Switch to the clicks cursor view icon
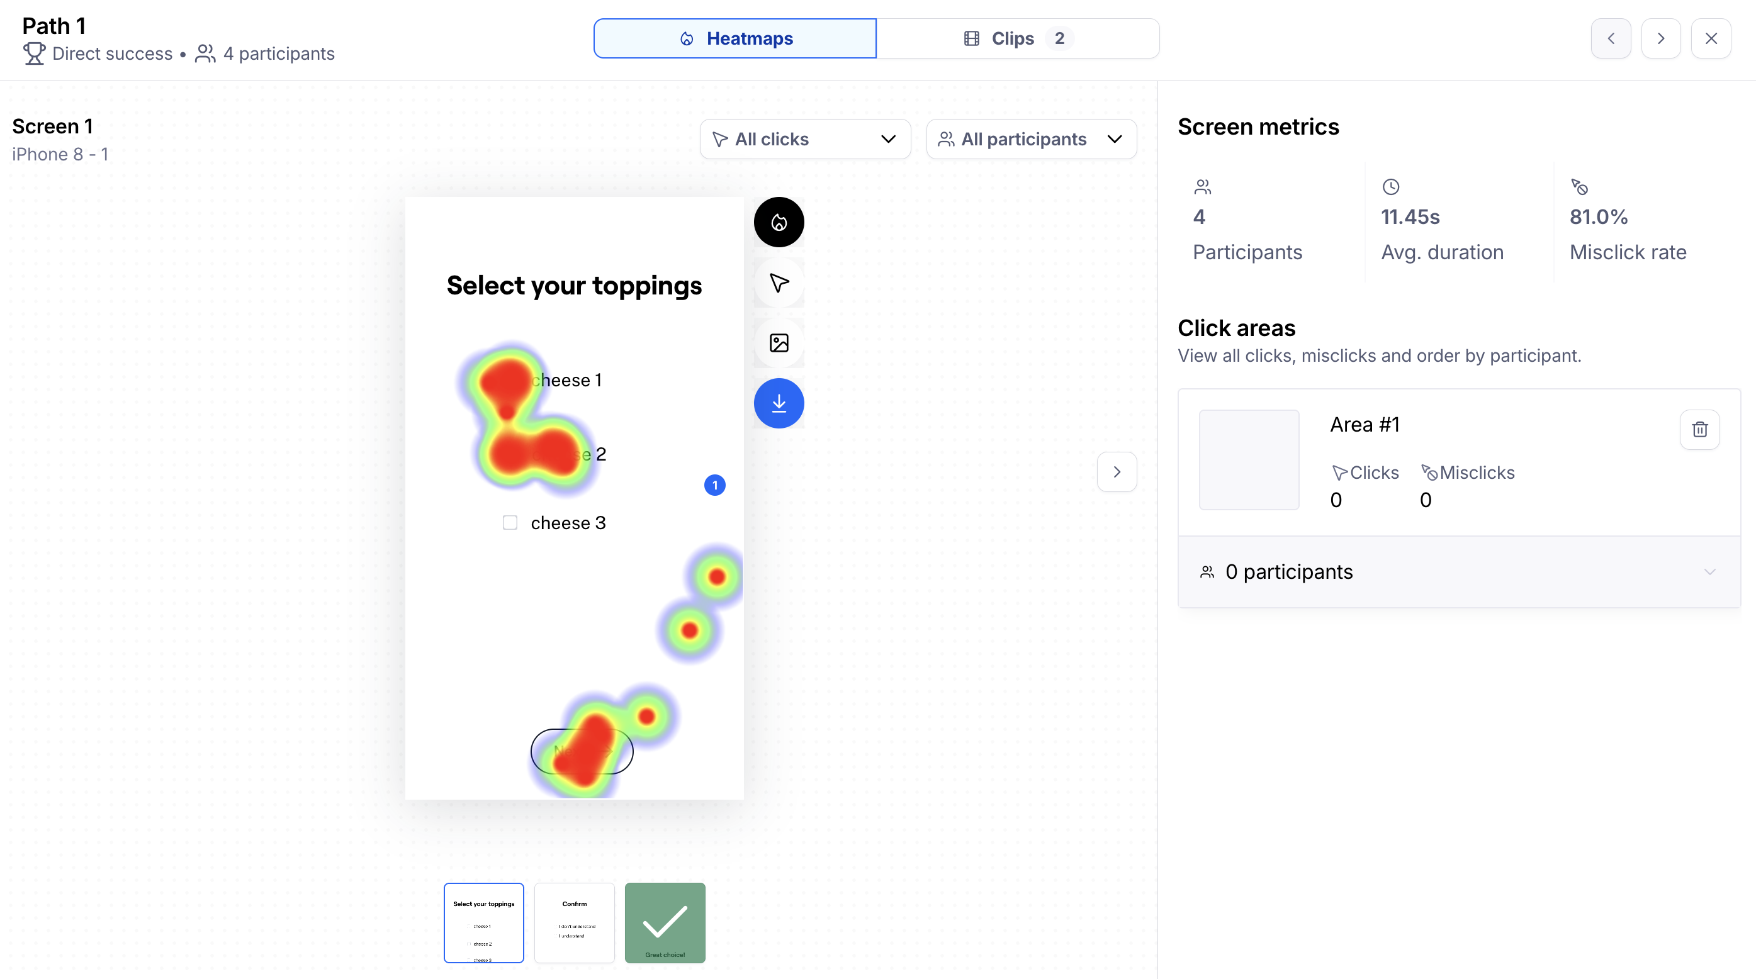 click(779, 283)
